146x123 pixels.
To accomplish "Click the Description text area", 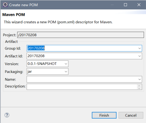I will pos(82,87).
